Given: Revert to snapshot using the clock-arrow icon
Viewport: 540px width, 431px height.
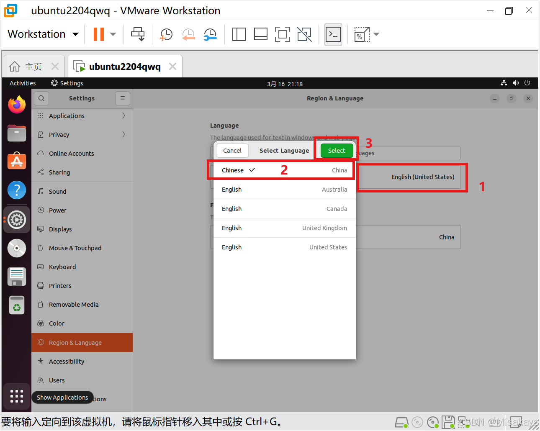Looking at the screenshot, I should coord(188,34).
